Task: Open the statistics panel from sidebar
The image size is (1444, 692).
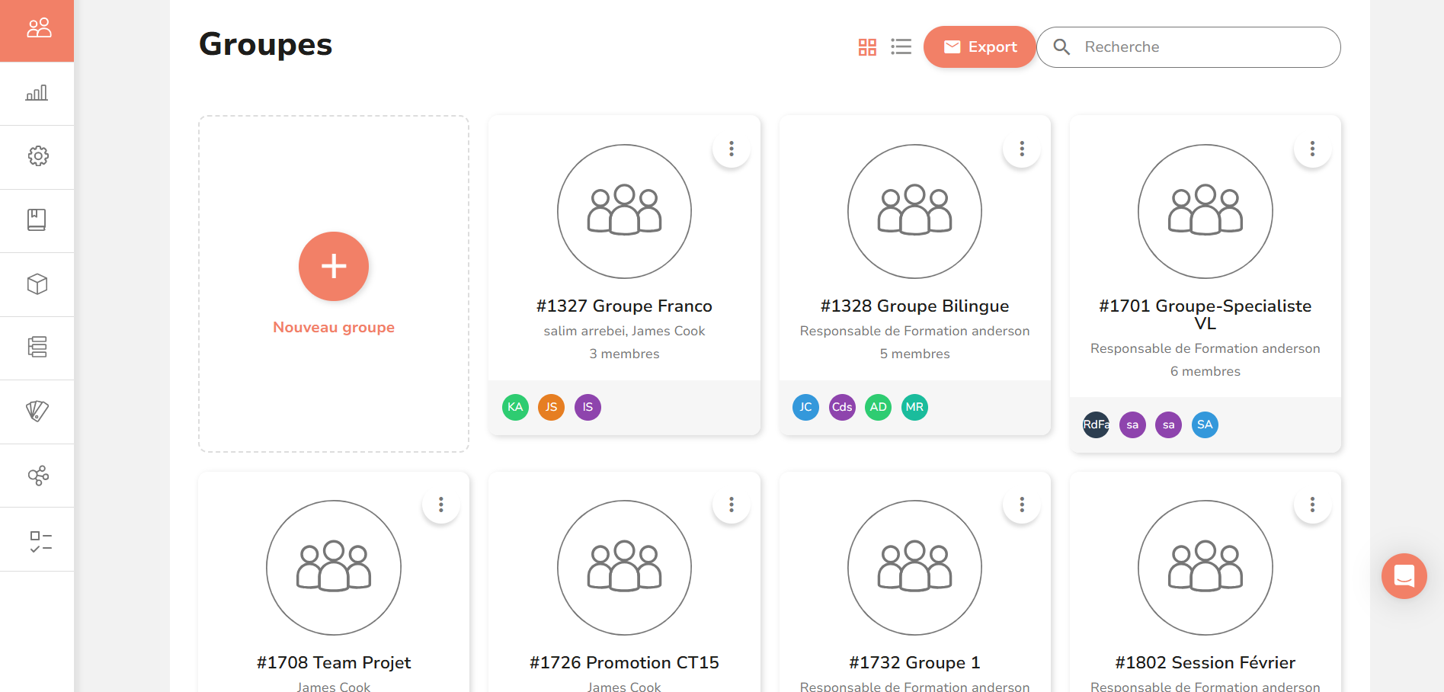Action: [37, 93]
